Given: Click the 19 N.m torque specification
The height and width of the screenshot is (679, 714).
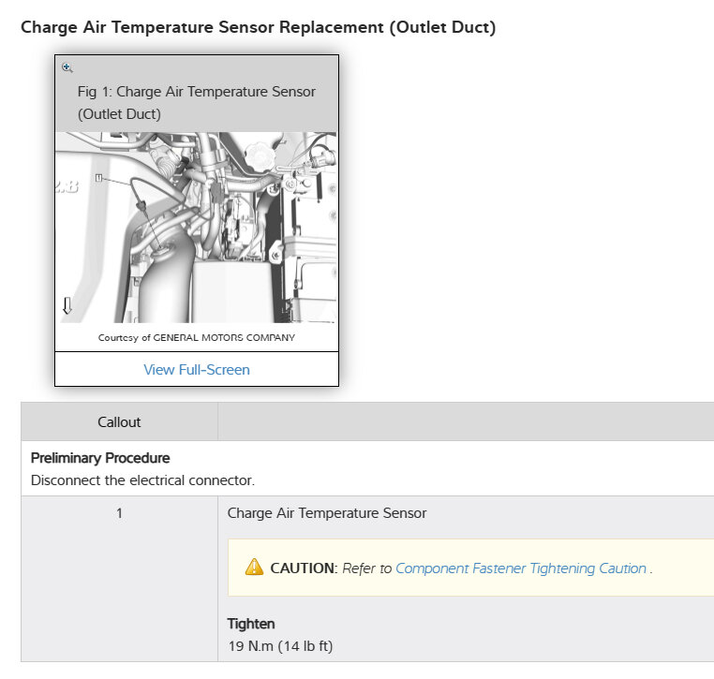Looking at the screenshot, I should click(280, 645).
